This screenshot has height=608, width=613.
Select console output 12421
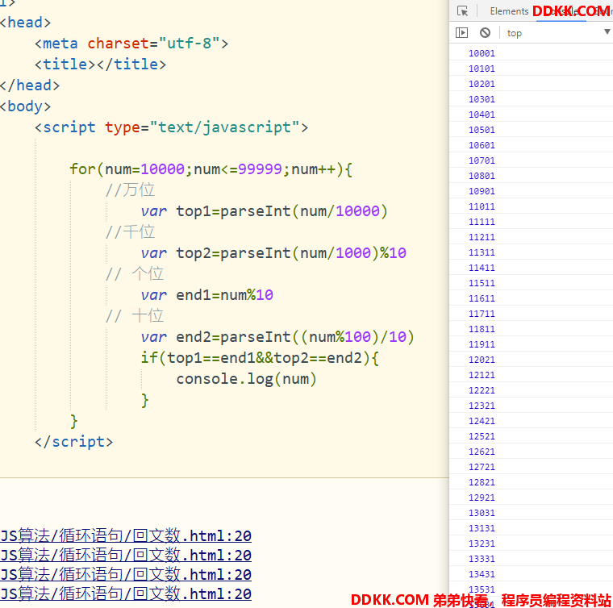click(482, 421)
